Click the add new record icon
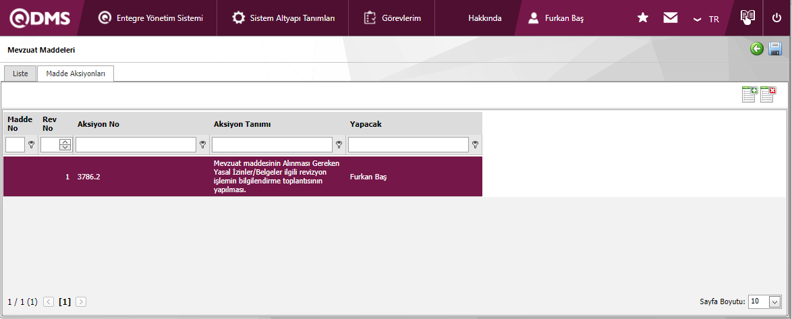The width and height of the screenshot is (792, 319). click(x=749, y=94)
